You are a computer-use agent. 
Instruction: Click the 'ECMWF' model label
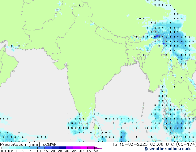[x=50, y=145]
